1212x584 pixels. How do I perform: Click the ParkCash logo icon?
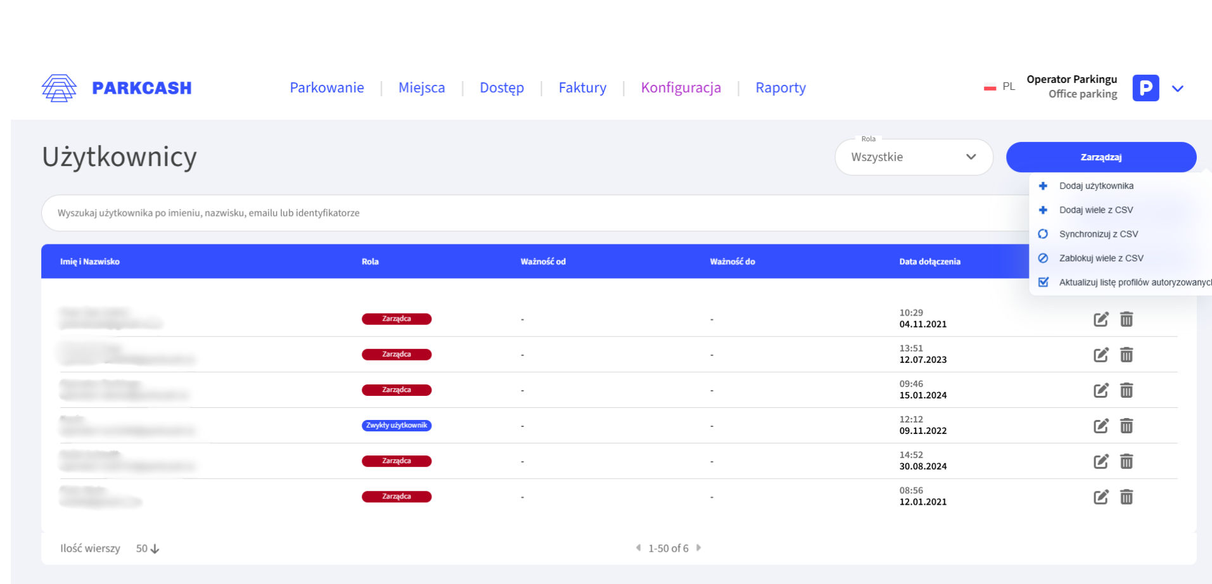coord(59,88)
